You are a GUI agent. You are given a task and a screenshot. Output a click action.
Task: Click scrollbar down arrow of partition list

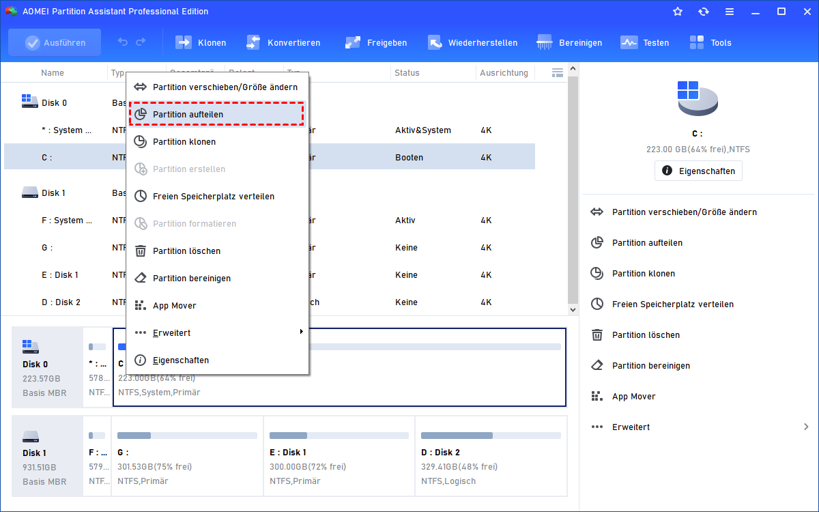[x=573, y=310]
